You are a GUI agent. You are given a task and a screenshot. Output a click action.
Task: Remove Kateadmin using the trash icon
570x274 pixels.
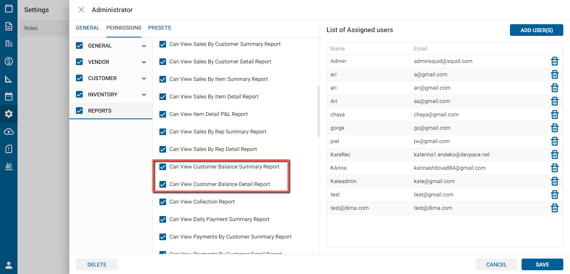(x=555, y=181)
